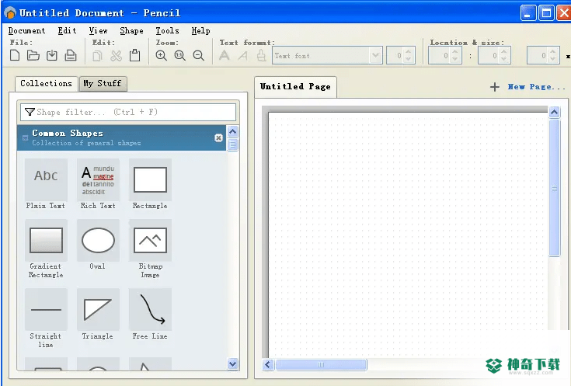Pick the Rectangle shape
The width and height of the screenshot is (571, 386).
tap(150, 184)
